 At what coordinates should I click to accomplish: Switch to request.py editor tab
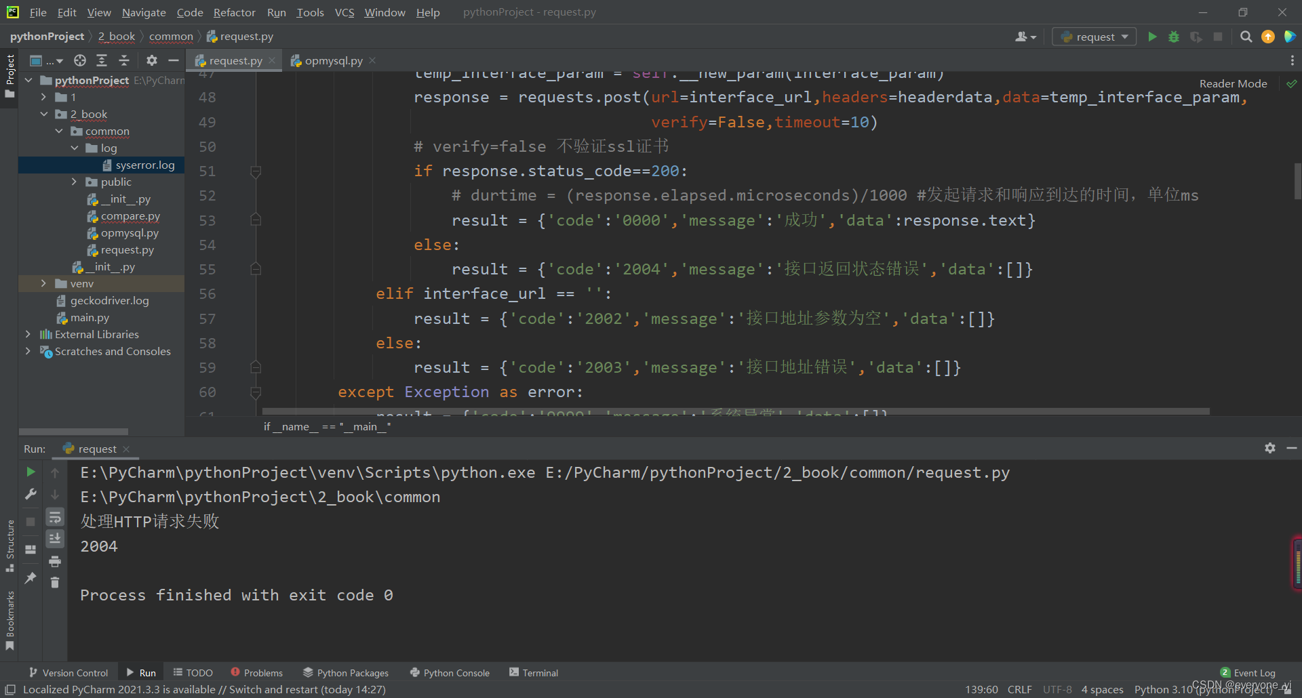click(x=235, y=60)
